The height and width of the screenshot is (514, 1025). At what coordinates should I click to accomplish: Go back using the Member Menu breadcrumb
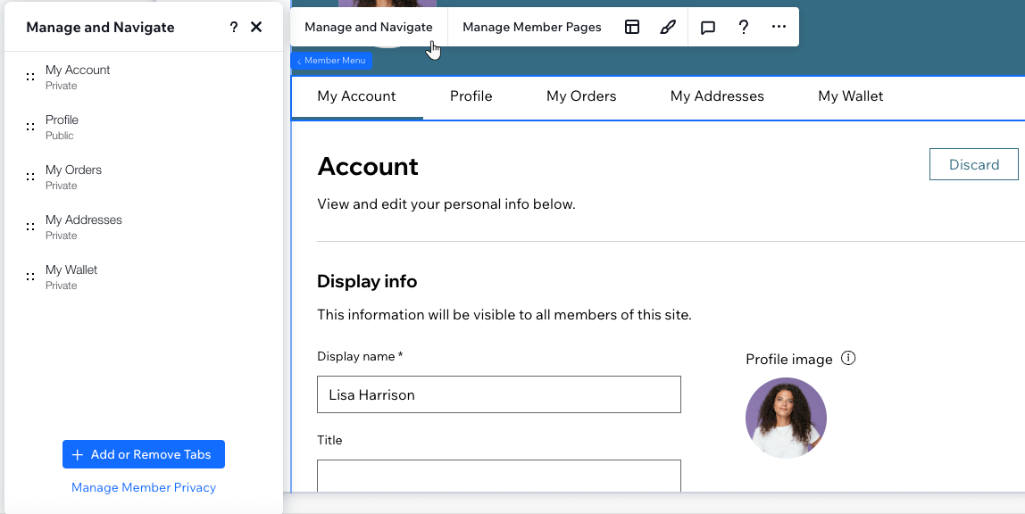(x=331, y=60)
